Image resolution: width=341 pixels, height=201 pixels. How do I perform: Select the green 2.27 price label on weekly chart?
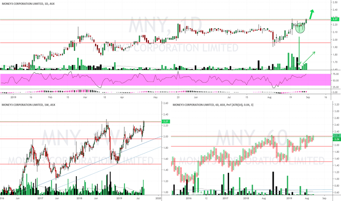[x=165, y=121]
